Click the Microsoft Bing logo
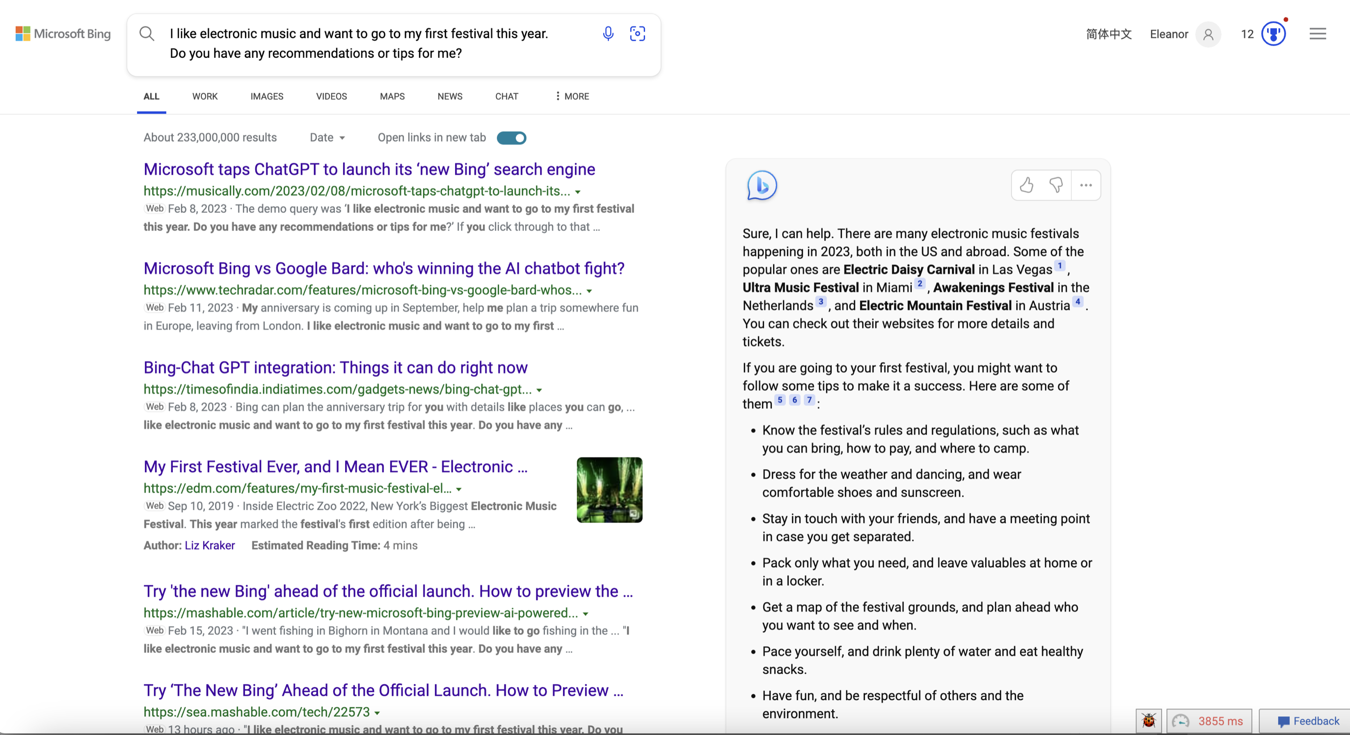 (63, 34)
